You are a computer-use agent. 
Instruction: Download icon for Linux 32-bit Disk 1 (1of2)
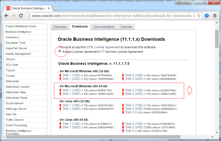tap(60, 105)
